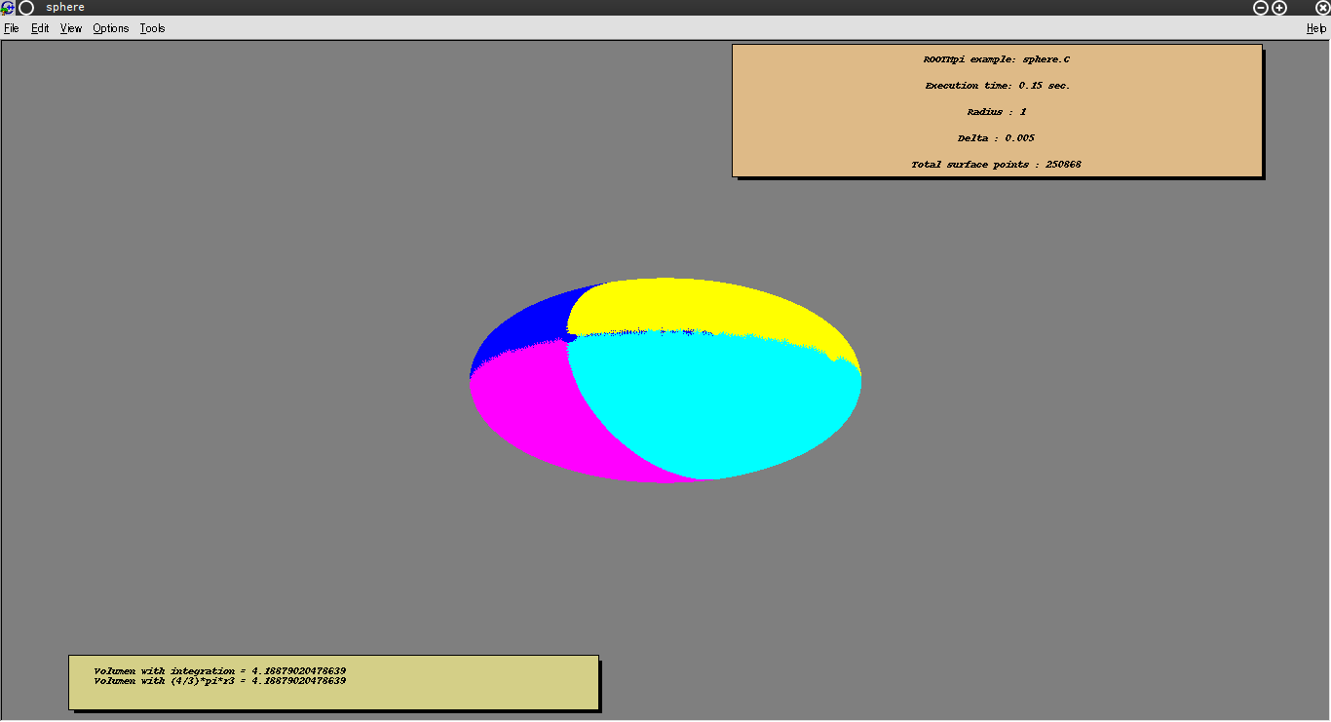Click the "Execution time: 0.15 sec." line
Viewport: 1331px width, 722px height.
tap(997, 86)
